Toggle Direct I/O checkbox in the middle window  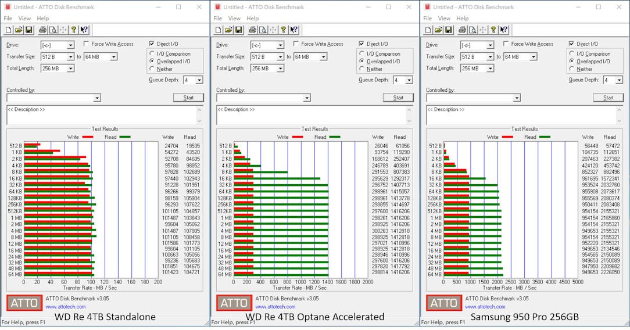pyautogui.click(x=361, y=44)
